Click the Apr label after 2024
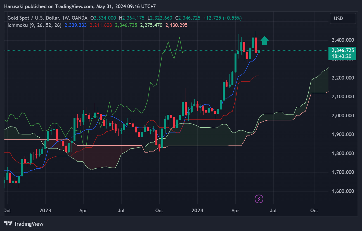 [x=235, y=211]
